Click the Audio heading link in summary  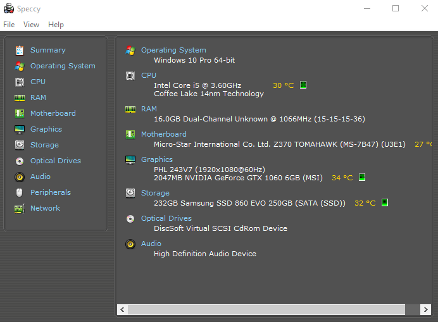151,244
